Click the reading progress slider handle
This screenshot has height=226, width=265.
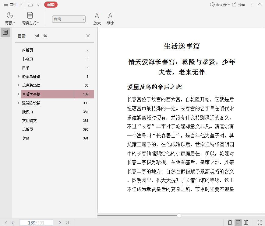(179, 216)
